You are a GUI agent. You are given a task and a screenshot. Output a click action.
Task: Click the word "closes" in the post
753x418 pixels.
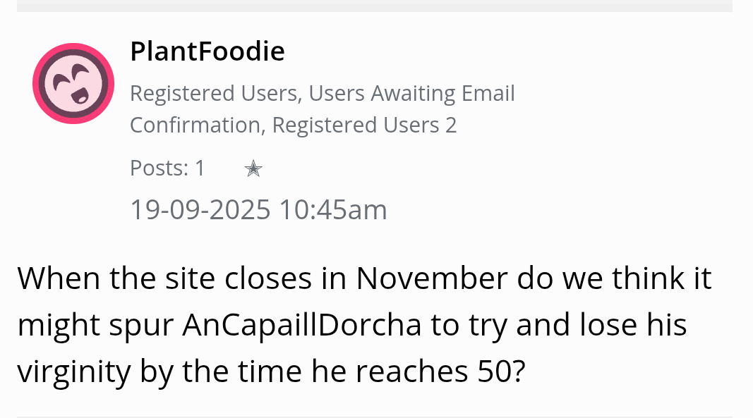point(267,278)
